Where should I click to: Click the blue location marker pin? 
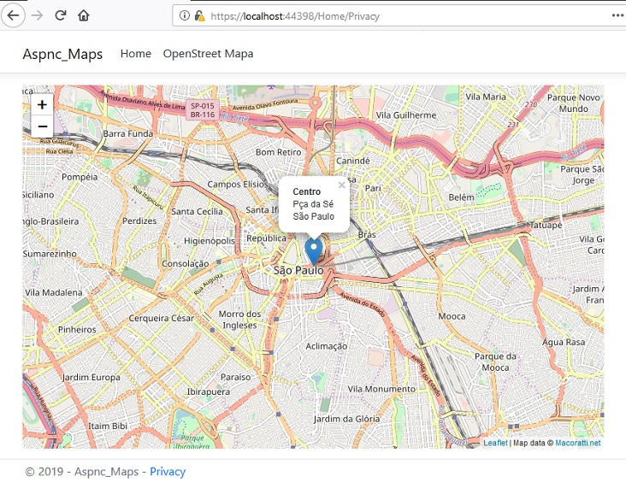314,250
